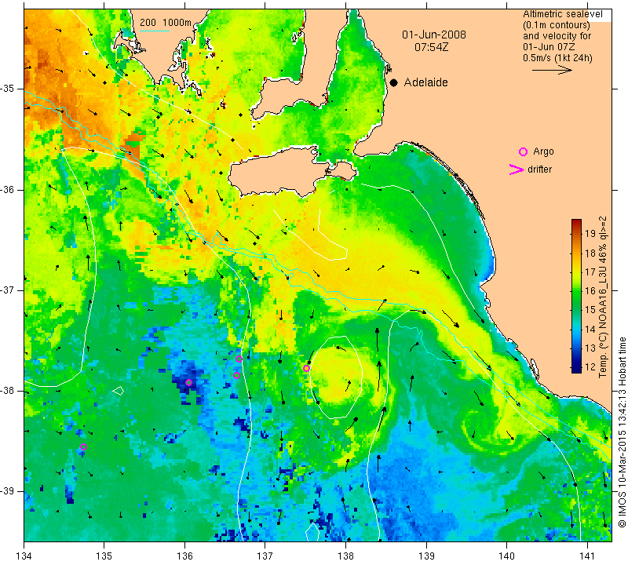Click the Adelaide city label
This screenshot has width=628, height=565.
click(x=425, y=82)
